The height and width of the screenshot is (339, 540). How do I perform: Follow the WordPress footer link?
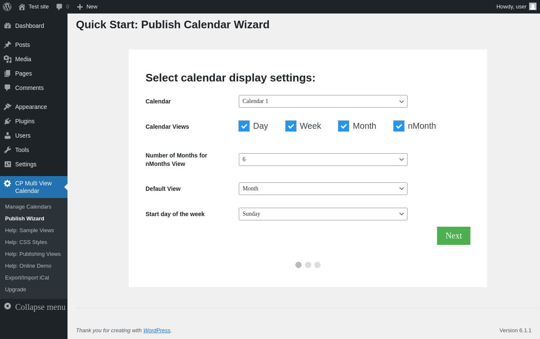[x=157, y=331]
